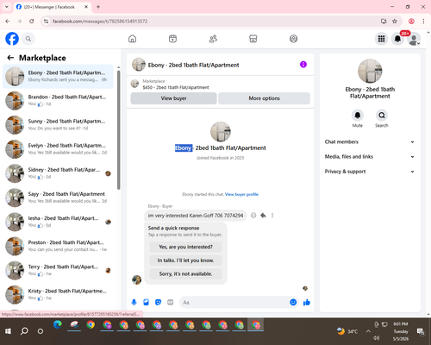This screenshot has height=345, width=431.
Task: Send a thumbs up like
Action: 307,302
